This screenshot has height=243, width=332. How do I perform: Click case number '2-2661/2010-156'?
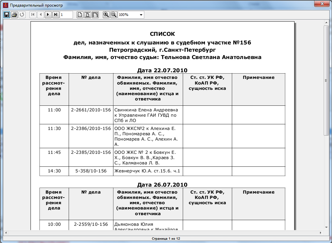tap(91, 110)
